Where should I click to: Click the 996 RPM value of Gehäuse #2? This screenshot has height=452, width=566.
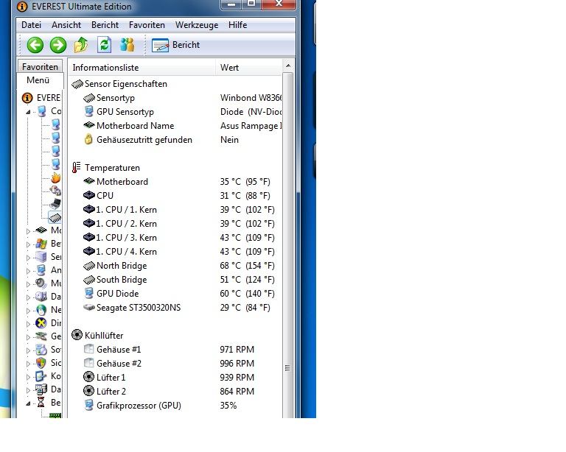(237, 364)
